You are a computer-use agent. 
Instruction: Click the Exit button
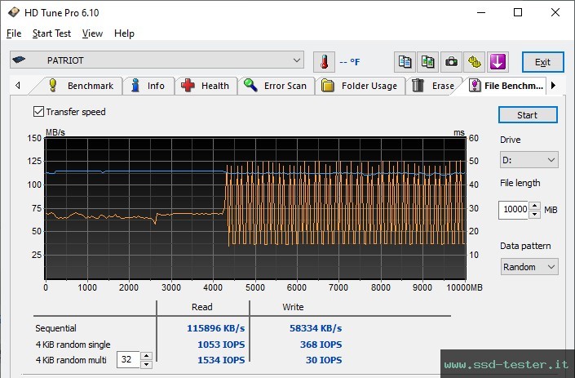coord(542,62)
